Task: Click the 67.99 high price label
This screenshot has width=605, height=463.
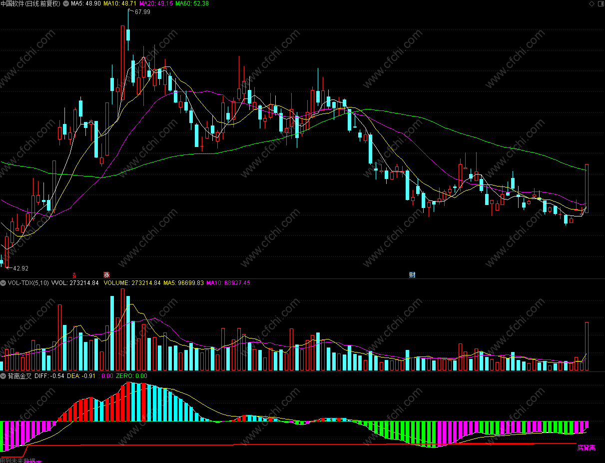Action: pyautogui.click(x=142, y=12)
